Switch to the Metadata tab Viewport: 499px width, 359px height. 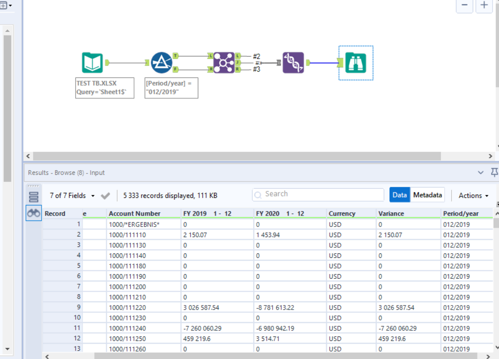coord(427,195)
